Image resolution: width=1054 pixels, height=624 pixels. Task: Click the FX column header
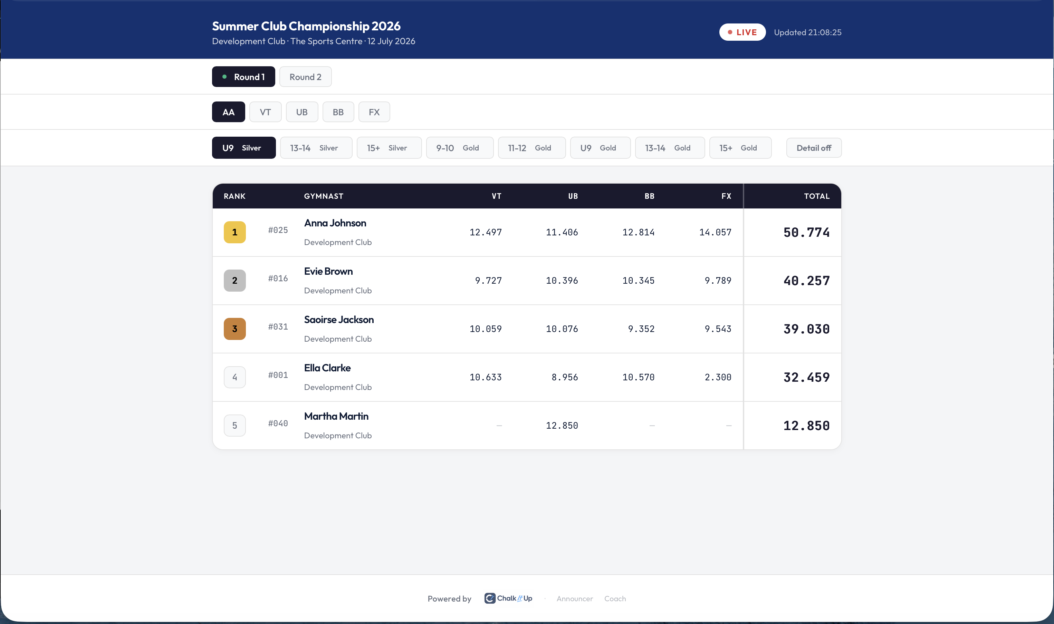pos(726,196)
